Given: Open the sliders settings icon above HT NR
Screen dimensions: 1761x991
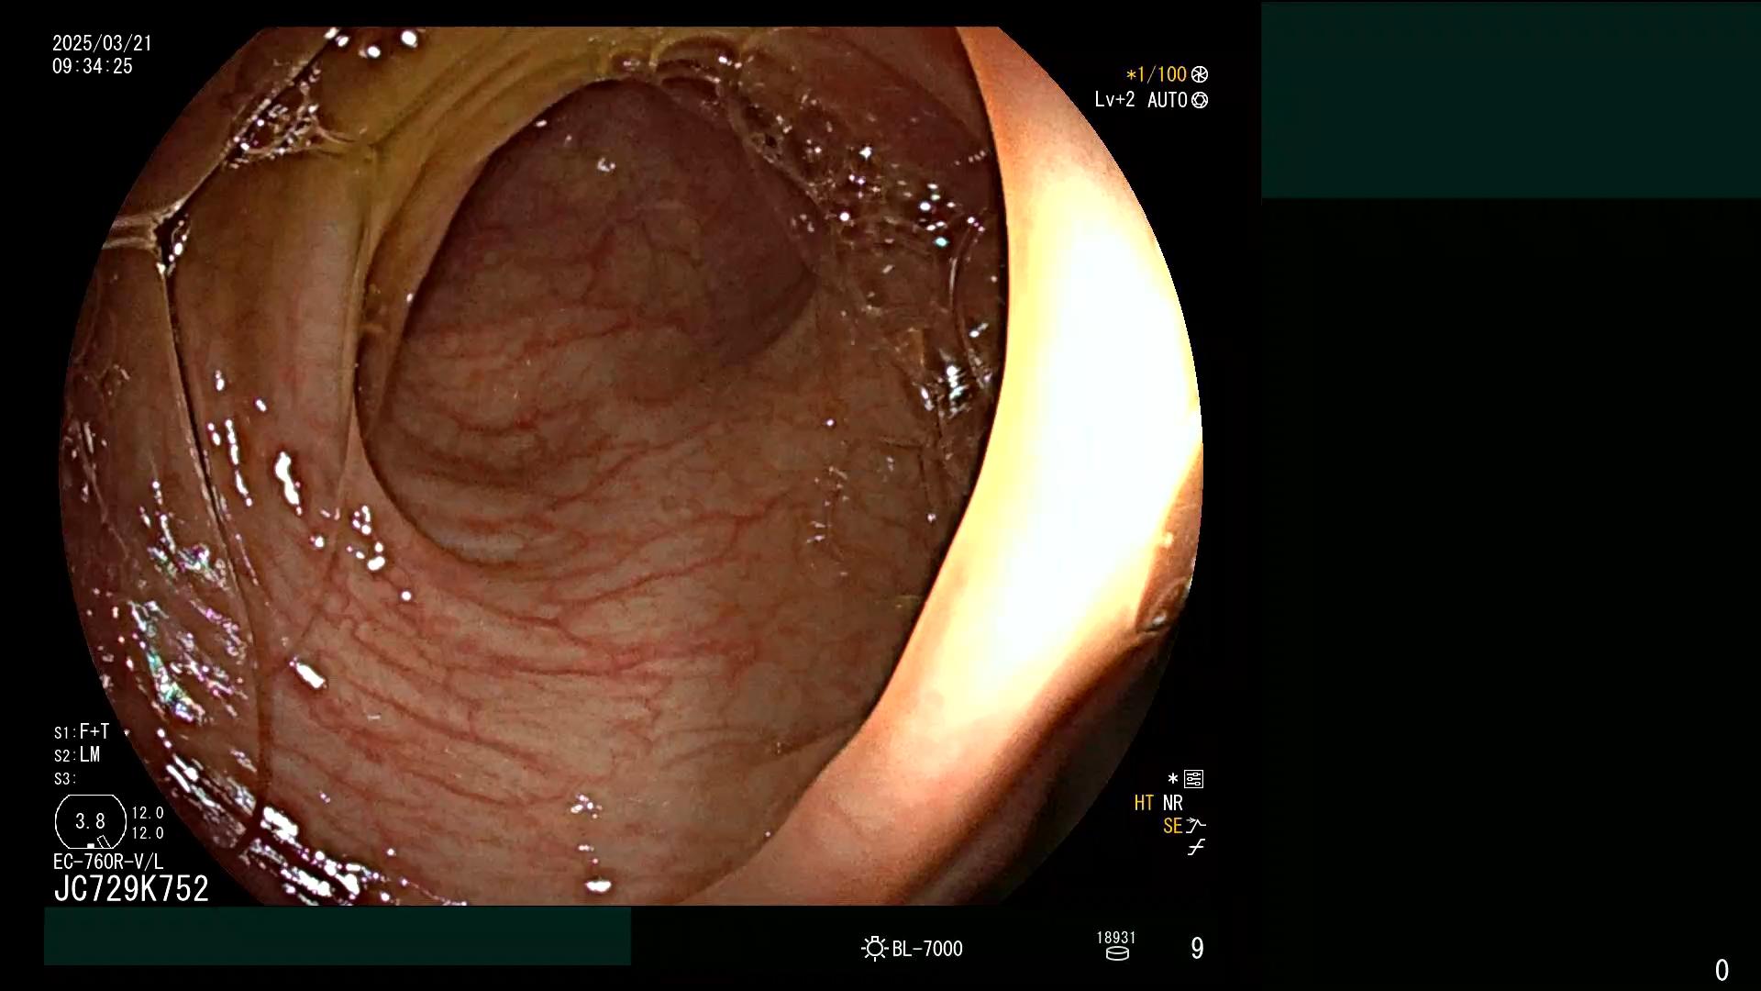Looking at the screenshot, I should pos(1194,779).
